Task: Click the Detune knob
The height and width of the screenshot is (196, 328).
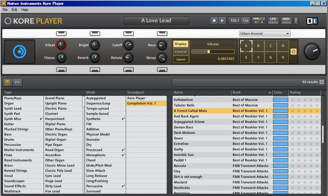Action: click(x=128, y=58)
